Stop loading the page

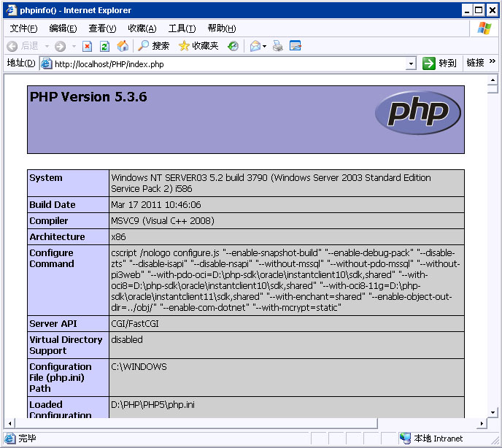pyautogui.click(x=87, y=46)
